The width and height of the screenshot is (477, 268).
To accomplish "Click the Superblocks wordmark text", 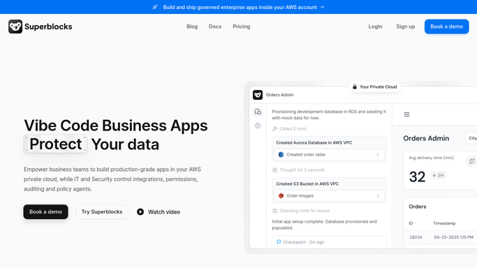I will pyautogui.click(x=48, y=27).
